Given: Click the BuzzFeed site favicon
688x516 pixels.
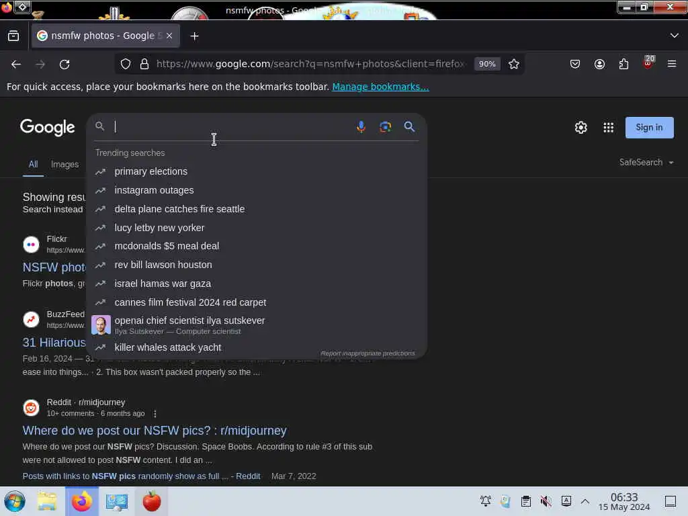Looking at the screenshot, I should [x=31, y=319].
